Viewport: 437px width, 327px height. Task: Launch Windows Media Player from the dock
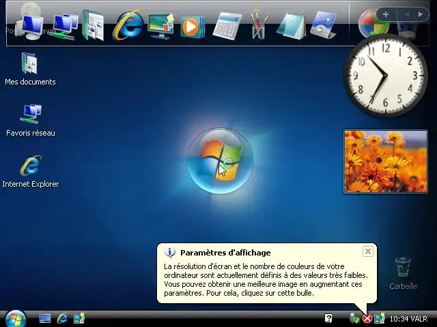click(x=193, y=27)
